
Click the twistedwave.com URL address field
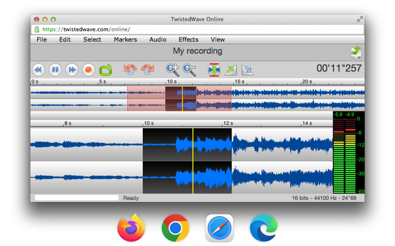coord(197,30)
